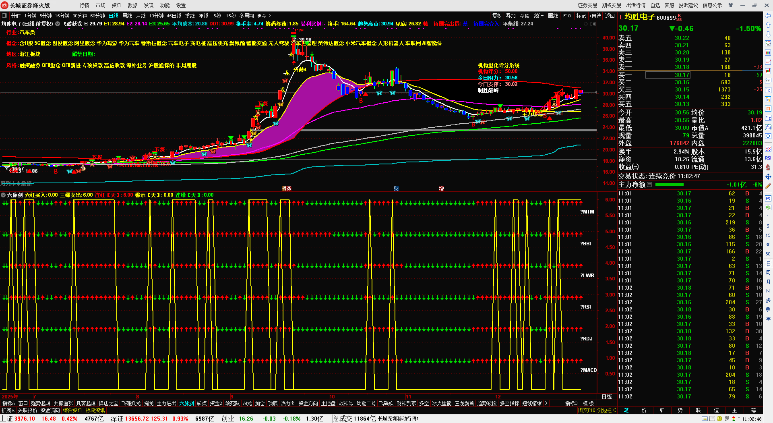The image size is (773, 423).
Task: Open the 资讯 menu
Action: [x=117, y=5]
